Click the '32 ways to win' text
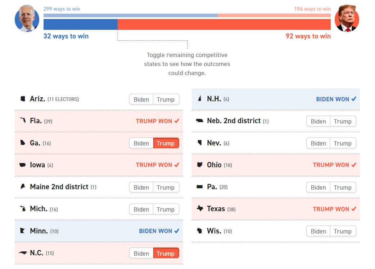The height and width of the screenshot is (269, 375). tap(66, 36)
